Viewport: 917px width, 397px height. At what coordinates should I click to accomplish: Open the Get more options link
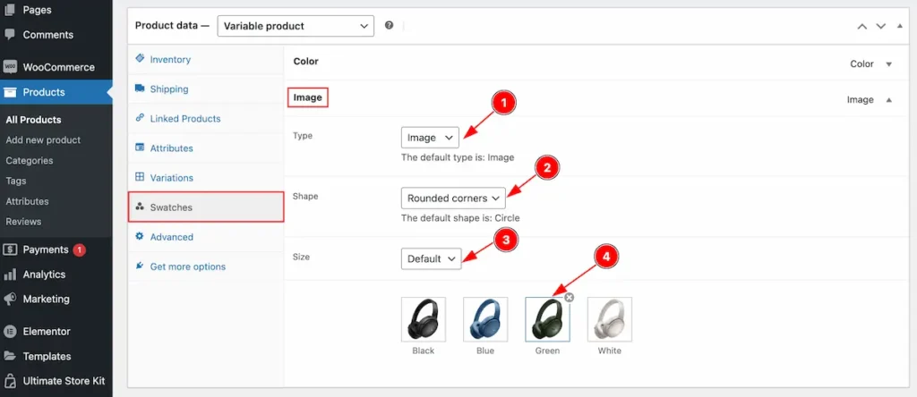[188, 266]
